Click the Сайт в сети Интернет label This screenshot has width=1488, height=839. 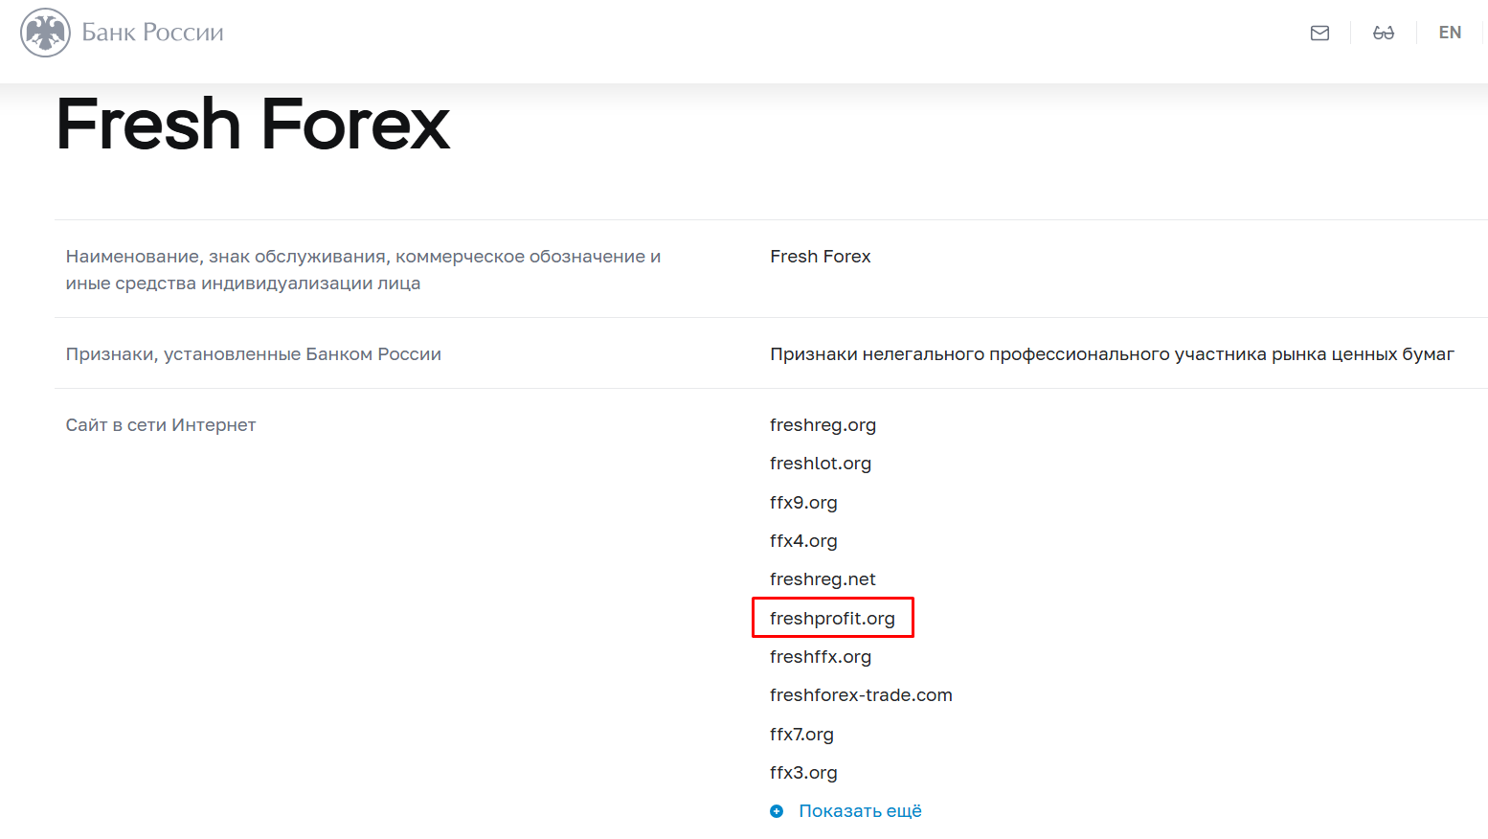(161, 425)
